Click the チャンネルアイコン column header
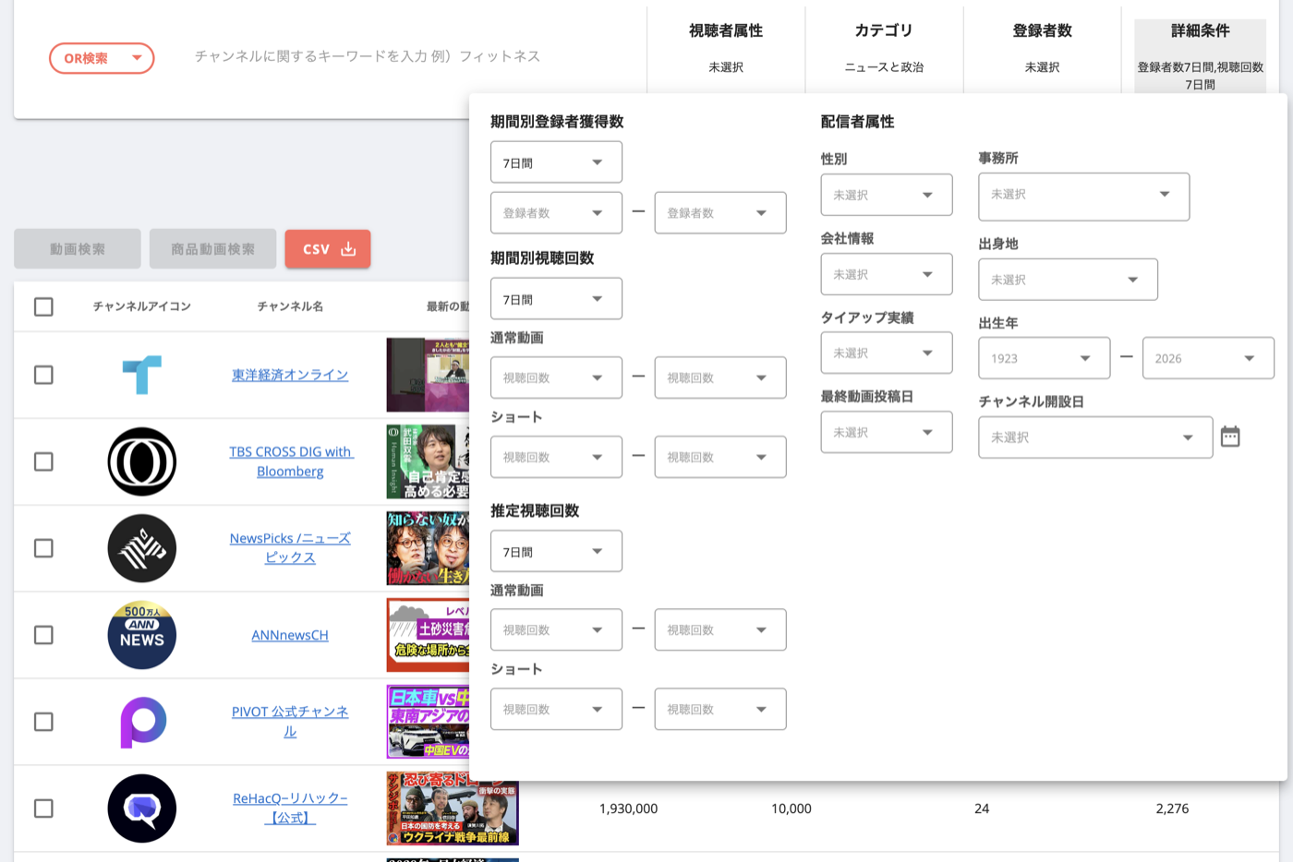This screenshot has width=1293, height=862. pos(142,306)
